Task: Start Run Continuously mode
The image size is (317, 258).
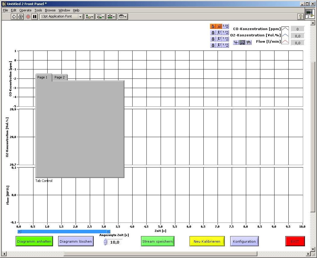Action: pyautogui.click(x=20, y=17)
